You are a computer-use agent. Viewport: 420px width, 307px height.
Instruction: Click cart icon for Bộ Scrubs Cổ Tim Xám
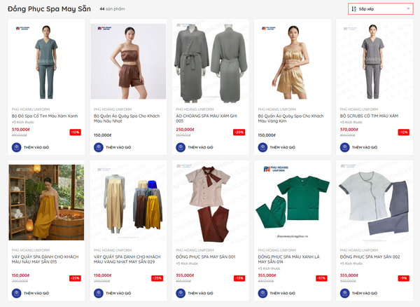[x=344, y=147]
